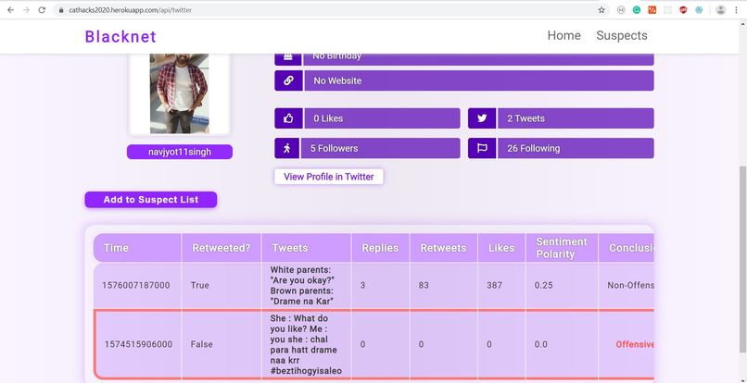Click Add to Suspect List button

(151, 200)
